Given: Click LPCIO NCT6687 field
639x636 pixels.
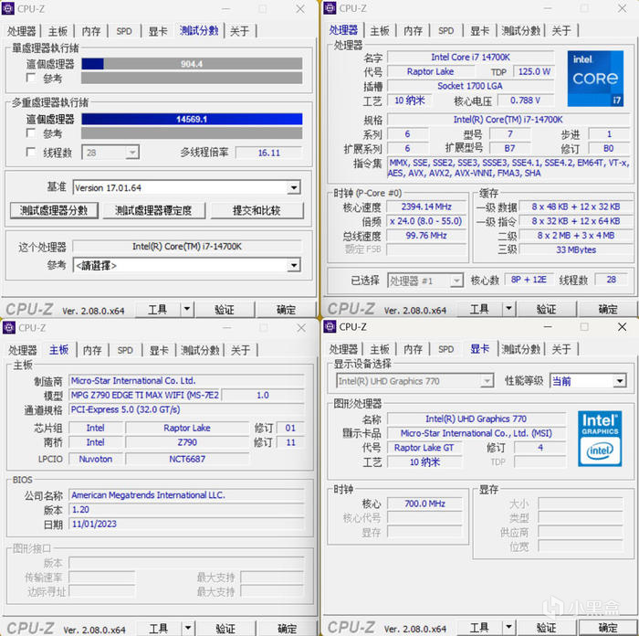Looking at the screenshot, I should 187,459.
